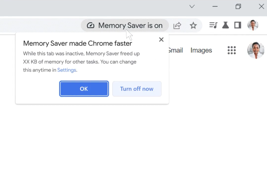
Task: Close the Chrome window
Action: pos(261,6)
